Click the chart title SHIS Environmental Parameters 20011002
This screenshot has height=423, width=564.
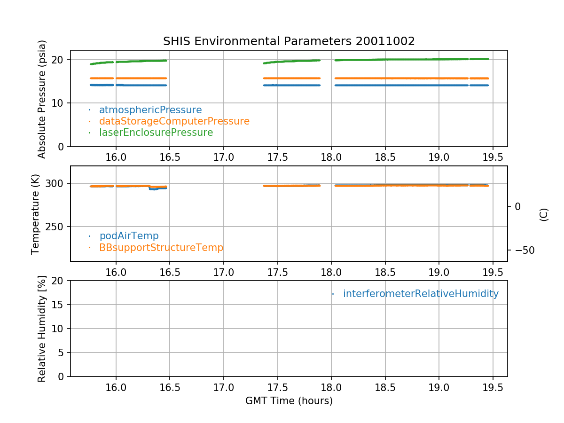pos(289,41)
